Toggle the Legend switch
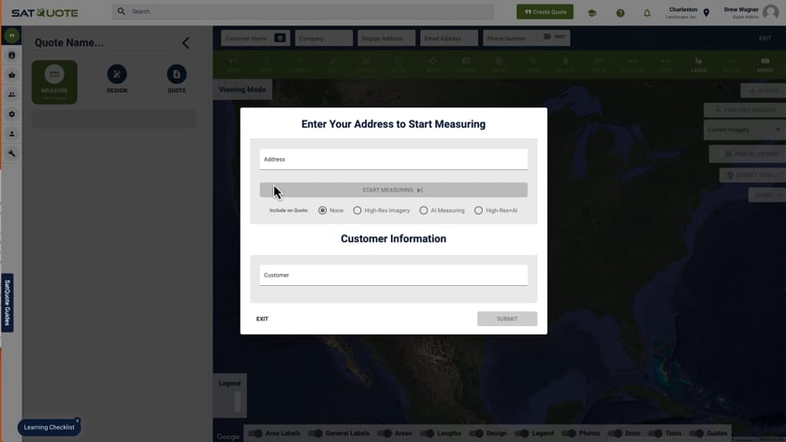786x442 pixels. click(522, 433)
